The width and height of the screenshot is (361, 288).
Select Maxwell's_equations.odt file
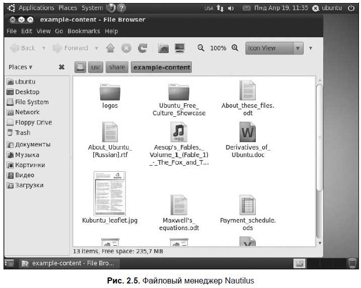[179, 213]
